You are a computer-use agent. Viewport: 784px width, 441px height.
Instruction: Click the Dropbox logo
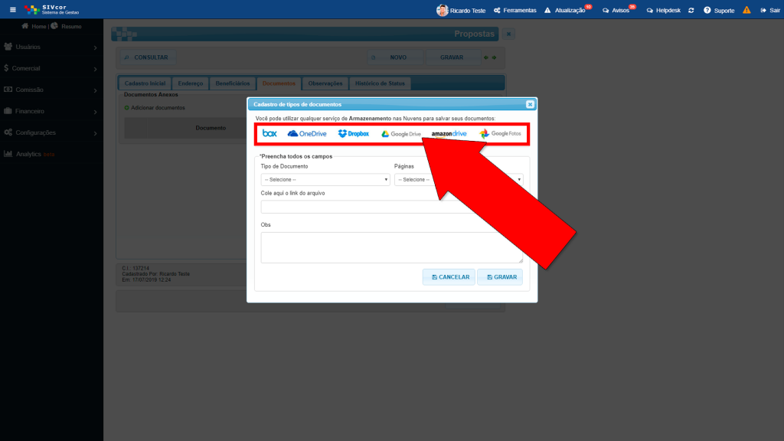click(354, 133)
